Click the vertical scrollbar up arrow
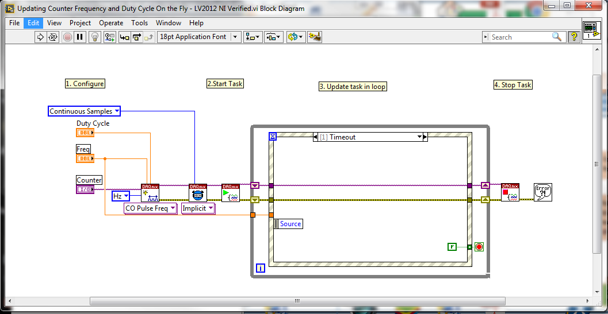The height and width of the screenshot is (314, 608). 598,48
